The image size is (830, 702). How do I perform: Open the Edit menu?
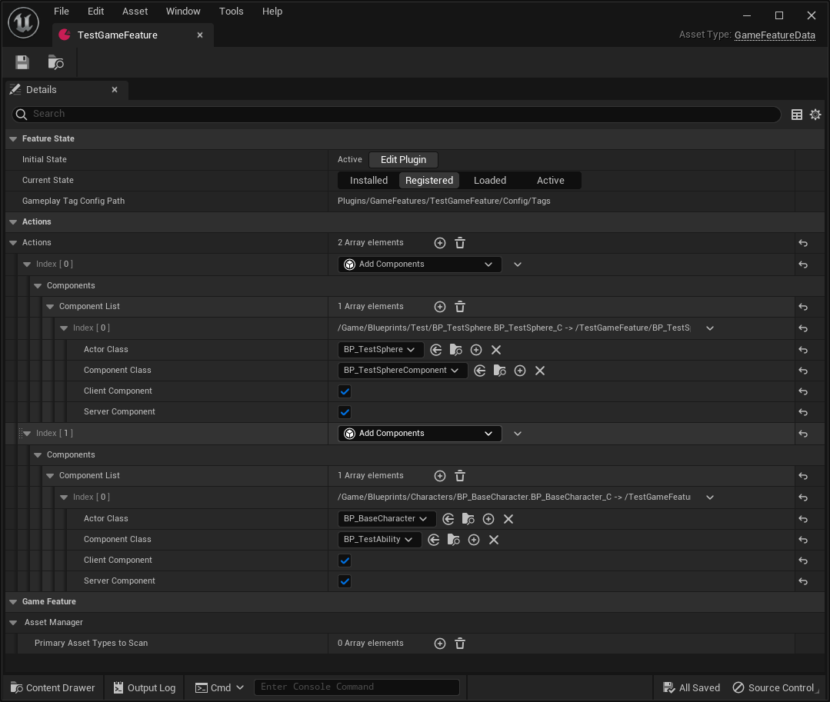point(96,11)
